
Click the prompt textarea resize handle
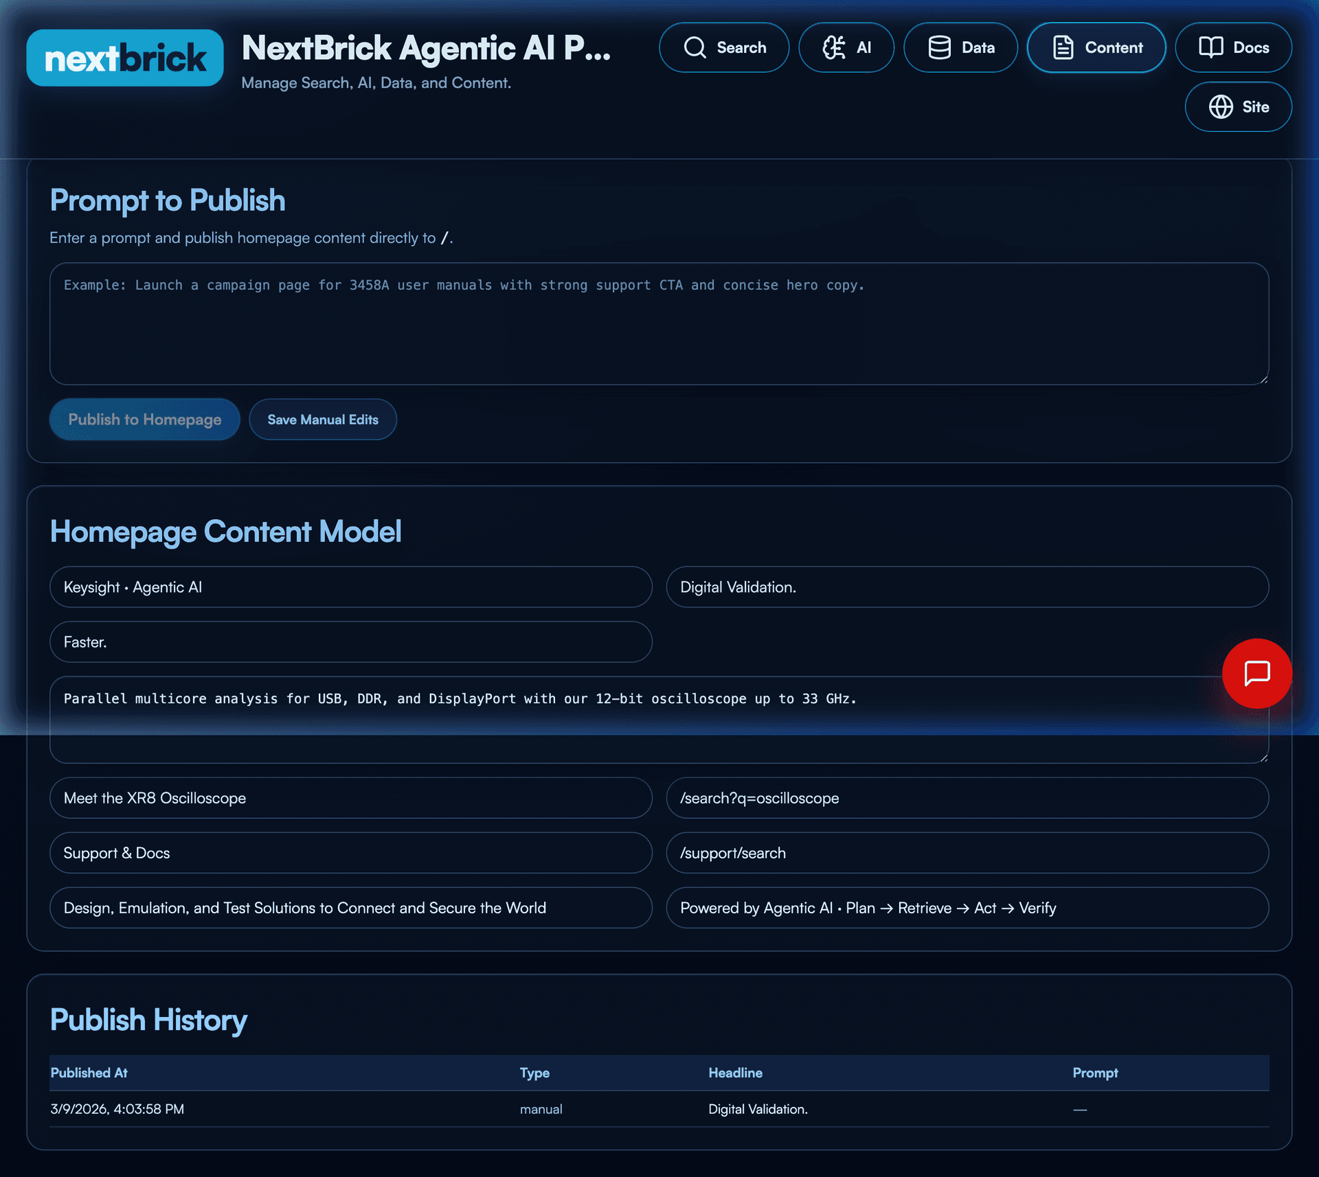1264,380
